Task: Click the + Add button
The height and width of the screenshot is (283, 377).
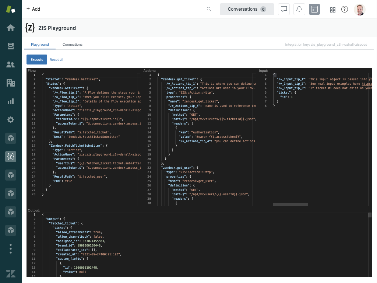Action: coord(33,9)
